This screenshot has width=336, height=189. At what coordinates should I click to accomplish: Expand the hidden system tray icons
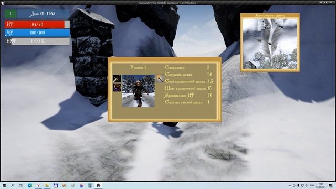(x=290, y=185)
